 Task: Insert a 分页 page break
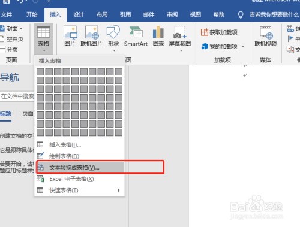[9, 49]
